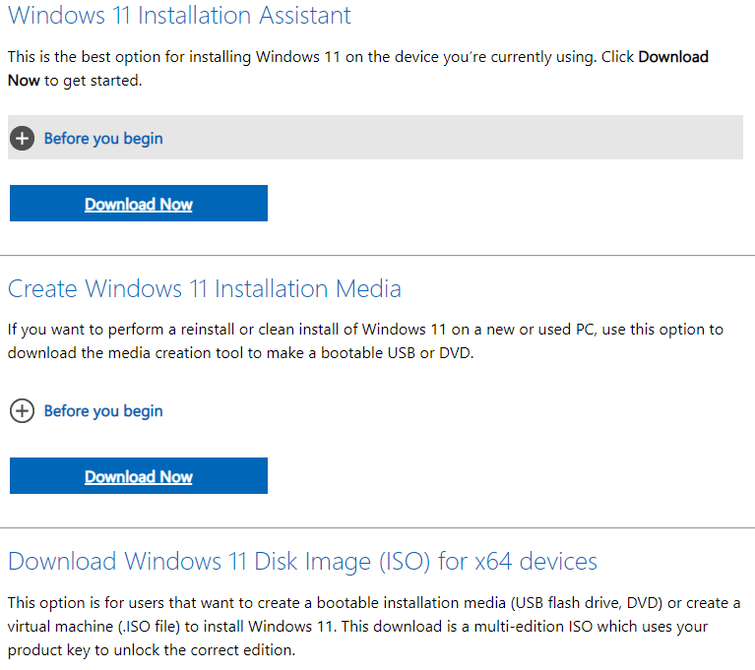This screenshot has width=755, height=670.
Task: Click the filled plus icon under Installation Assistant
Action: (x=23, y=139)
